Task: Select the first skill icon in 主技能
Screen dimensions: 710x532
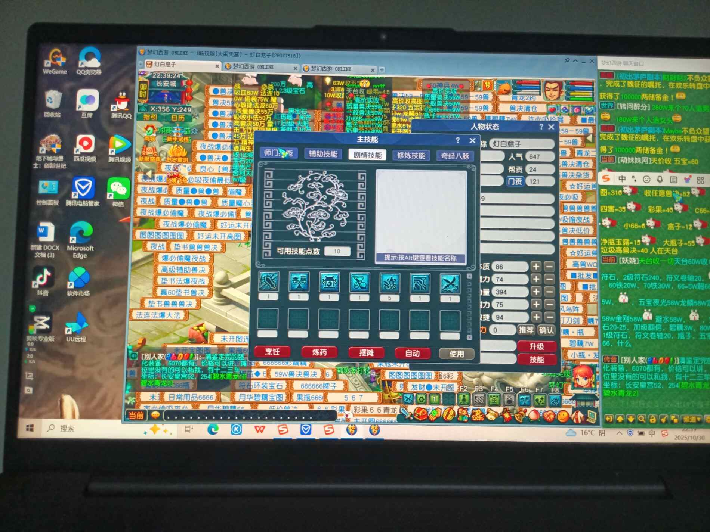Action: pyautogui.click(x=268, y=282)
